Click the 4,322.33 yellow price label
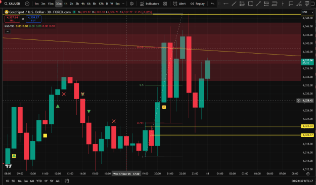 (307, 126)
